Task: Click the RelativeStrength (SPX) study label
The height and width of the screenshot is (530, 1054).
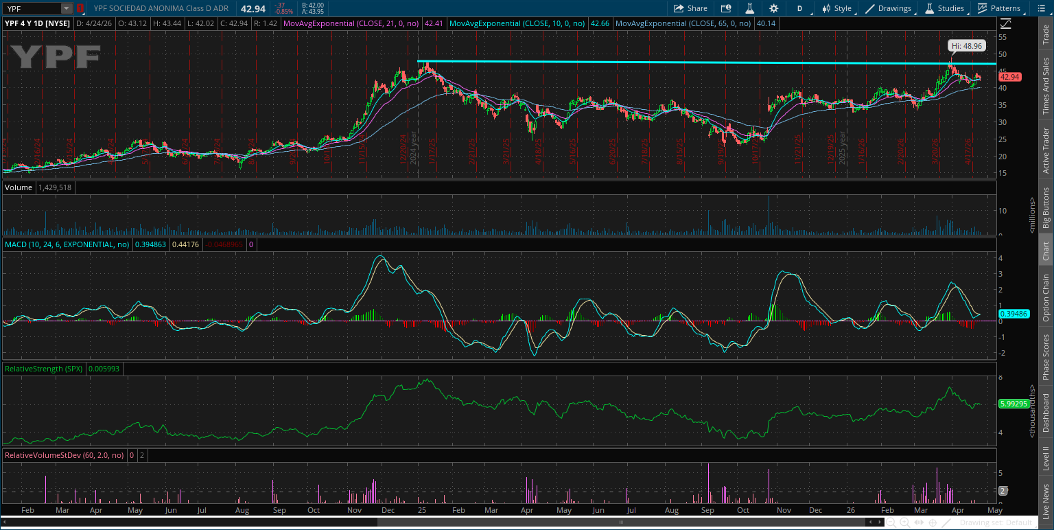Action: point(44,369)
